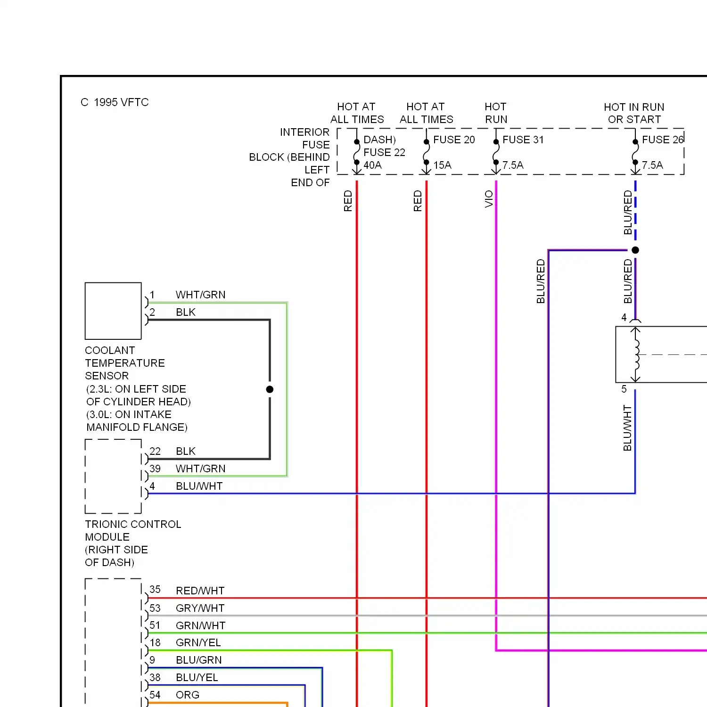Click the relay coil symbol between pins 4 and 5

click(x=636, y=354)
